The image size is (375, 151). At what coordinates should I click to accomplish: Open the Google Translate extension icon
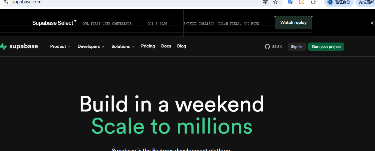point(290,2)
